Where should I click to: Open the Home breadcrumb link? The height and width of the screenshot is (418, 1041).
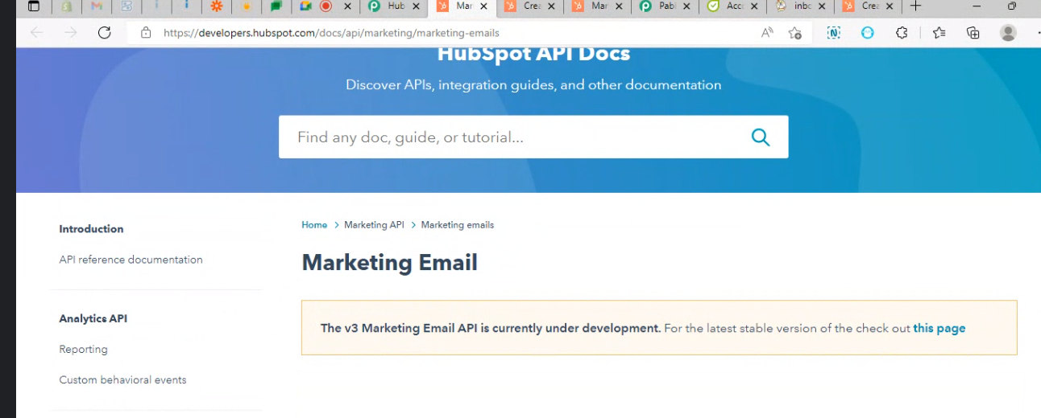click(314, 225)
